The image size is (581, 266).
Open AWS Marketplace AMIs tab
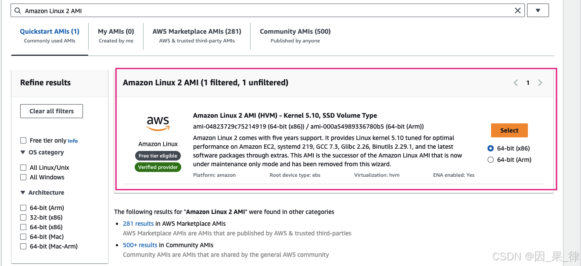coord(197,35)
